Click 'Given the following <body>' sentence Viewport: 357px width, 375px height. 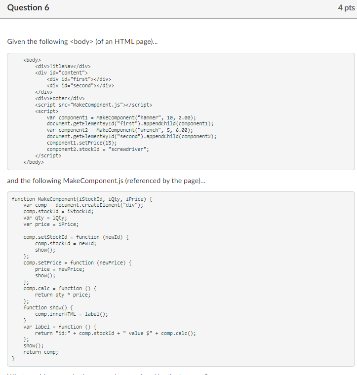[x=82, y=41]
